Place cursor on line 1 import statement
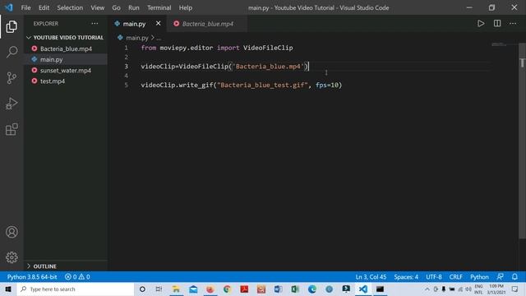526x296 pixels. point(217,48)
